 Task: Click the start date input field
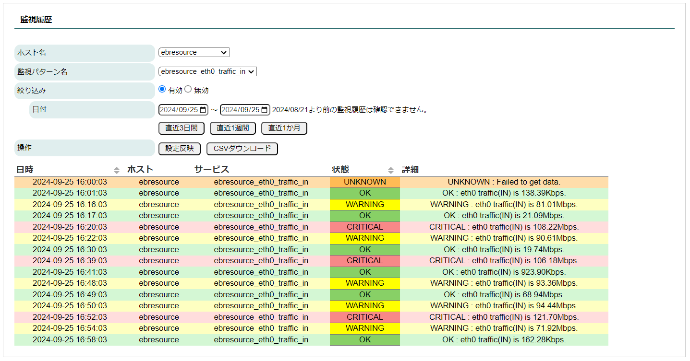click(x=183, y=110)
